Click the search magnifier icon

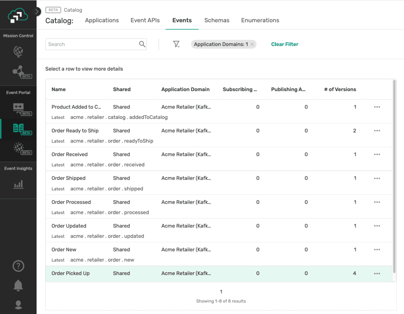142,44
